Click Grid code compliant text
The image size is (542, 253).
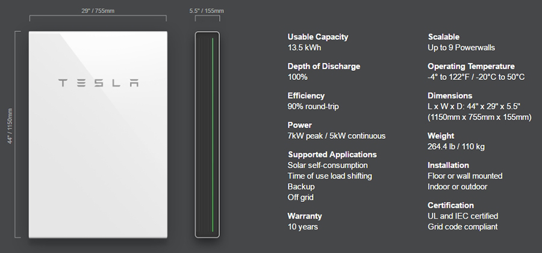[x=463, y=227]
